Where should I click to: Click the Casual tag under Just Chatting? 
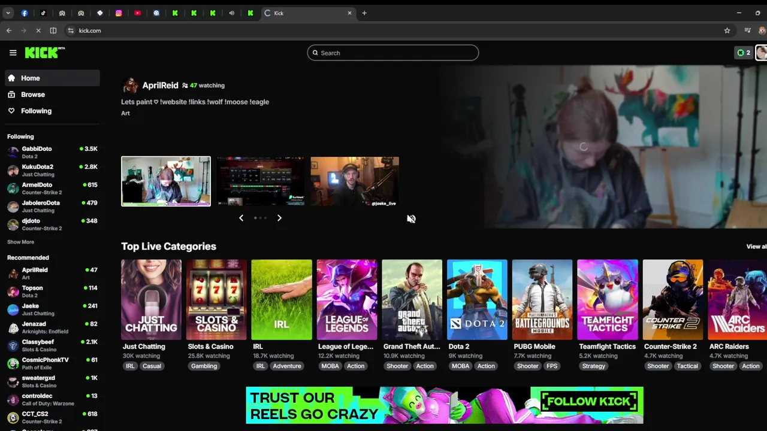(x=152, y=366)
